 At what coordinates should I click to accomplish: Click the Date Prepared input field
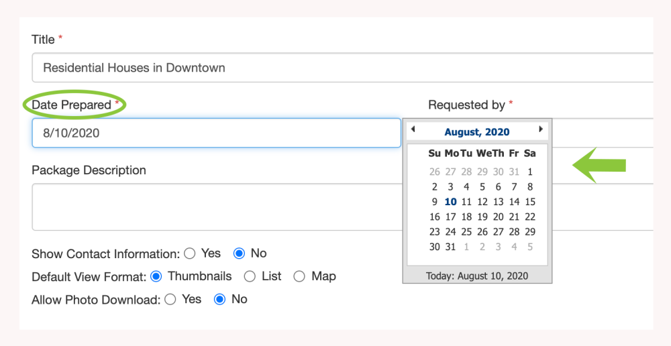coord(216,133)
